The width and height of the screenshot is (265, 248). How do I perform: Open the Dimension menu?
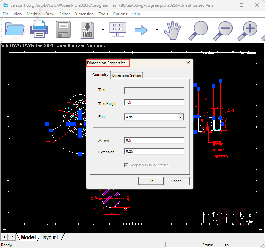point(84,14)
